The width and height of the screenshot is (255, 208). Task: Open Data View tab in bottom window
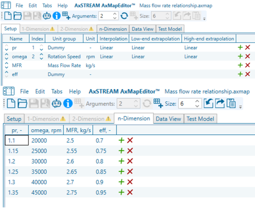pos(168,119)
